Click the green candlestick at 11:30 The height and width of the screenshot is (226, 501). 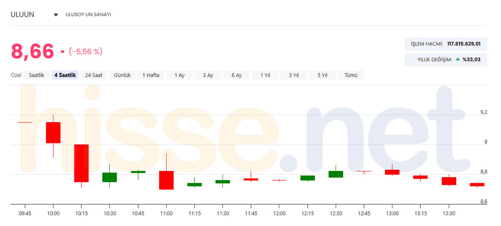click(223, 182)
